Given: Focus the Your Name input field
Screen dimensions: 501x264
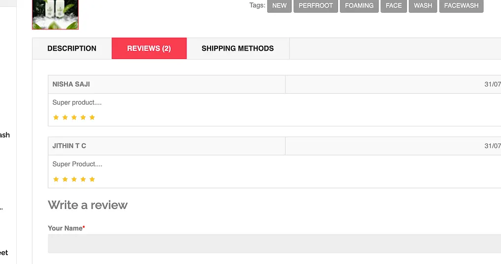Looking at the screenshot, I should pos(274,243).
